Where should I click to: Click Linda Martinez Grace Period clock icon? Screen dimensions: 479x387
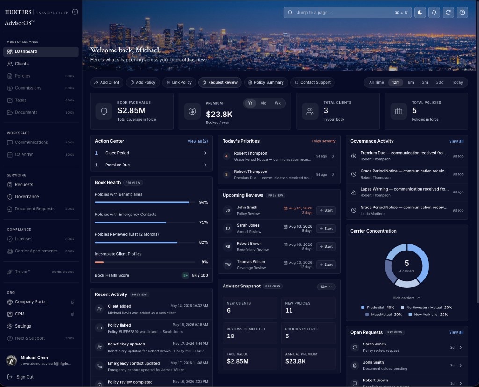[x=354, y=210]
